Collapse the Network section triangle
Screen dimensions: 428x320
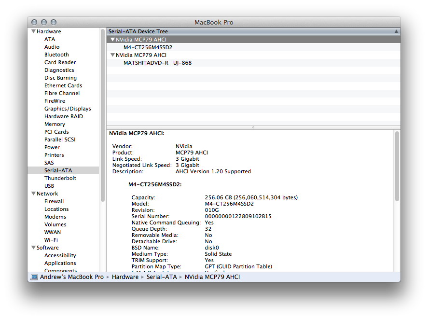[34, 194]
